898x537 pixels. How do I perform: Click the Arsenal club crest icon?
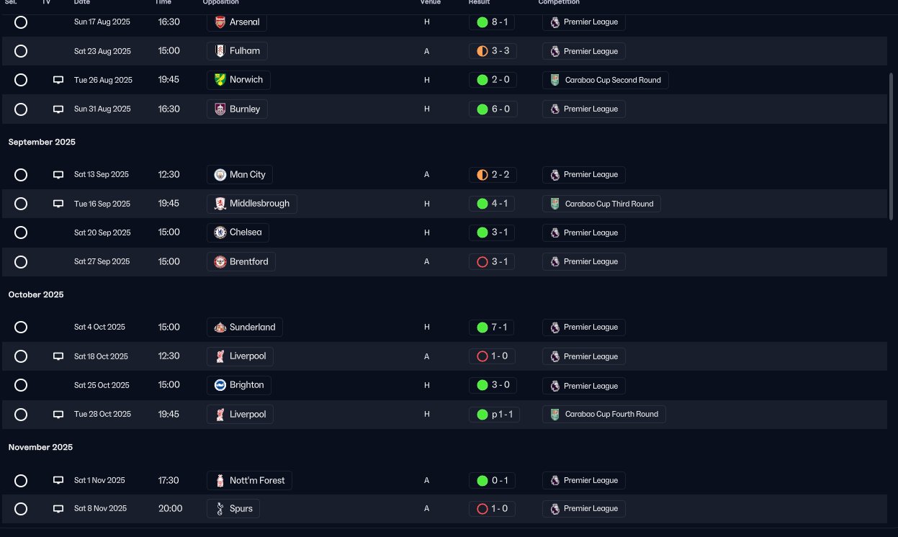coord(220,22)
